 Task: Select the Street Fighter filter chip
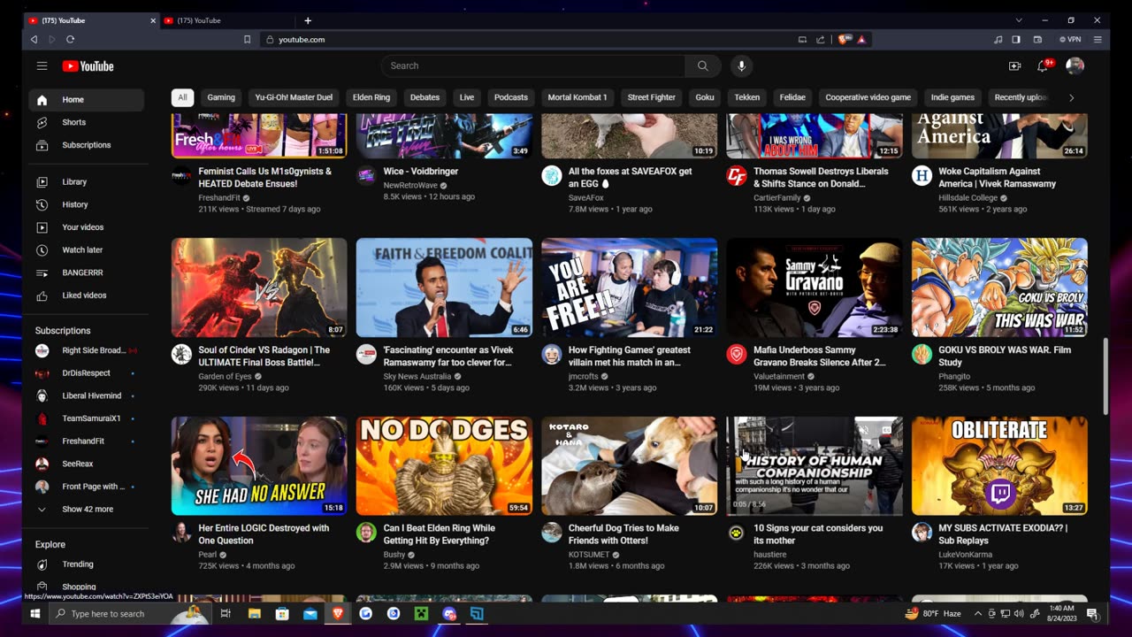652,97
